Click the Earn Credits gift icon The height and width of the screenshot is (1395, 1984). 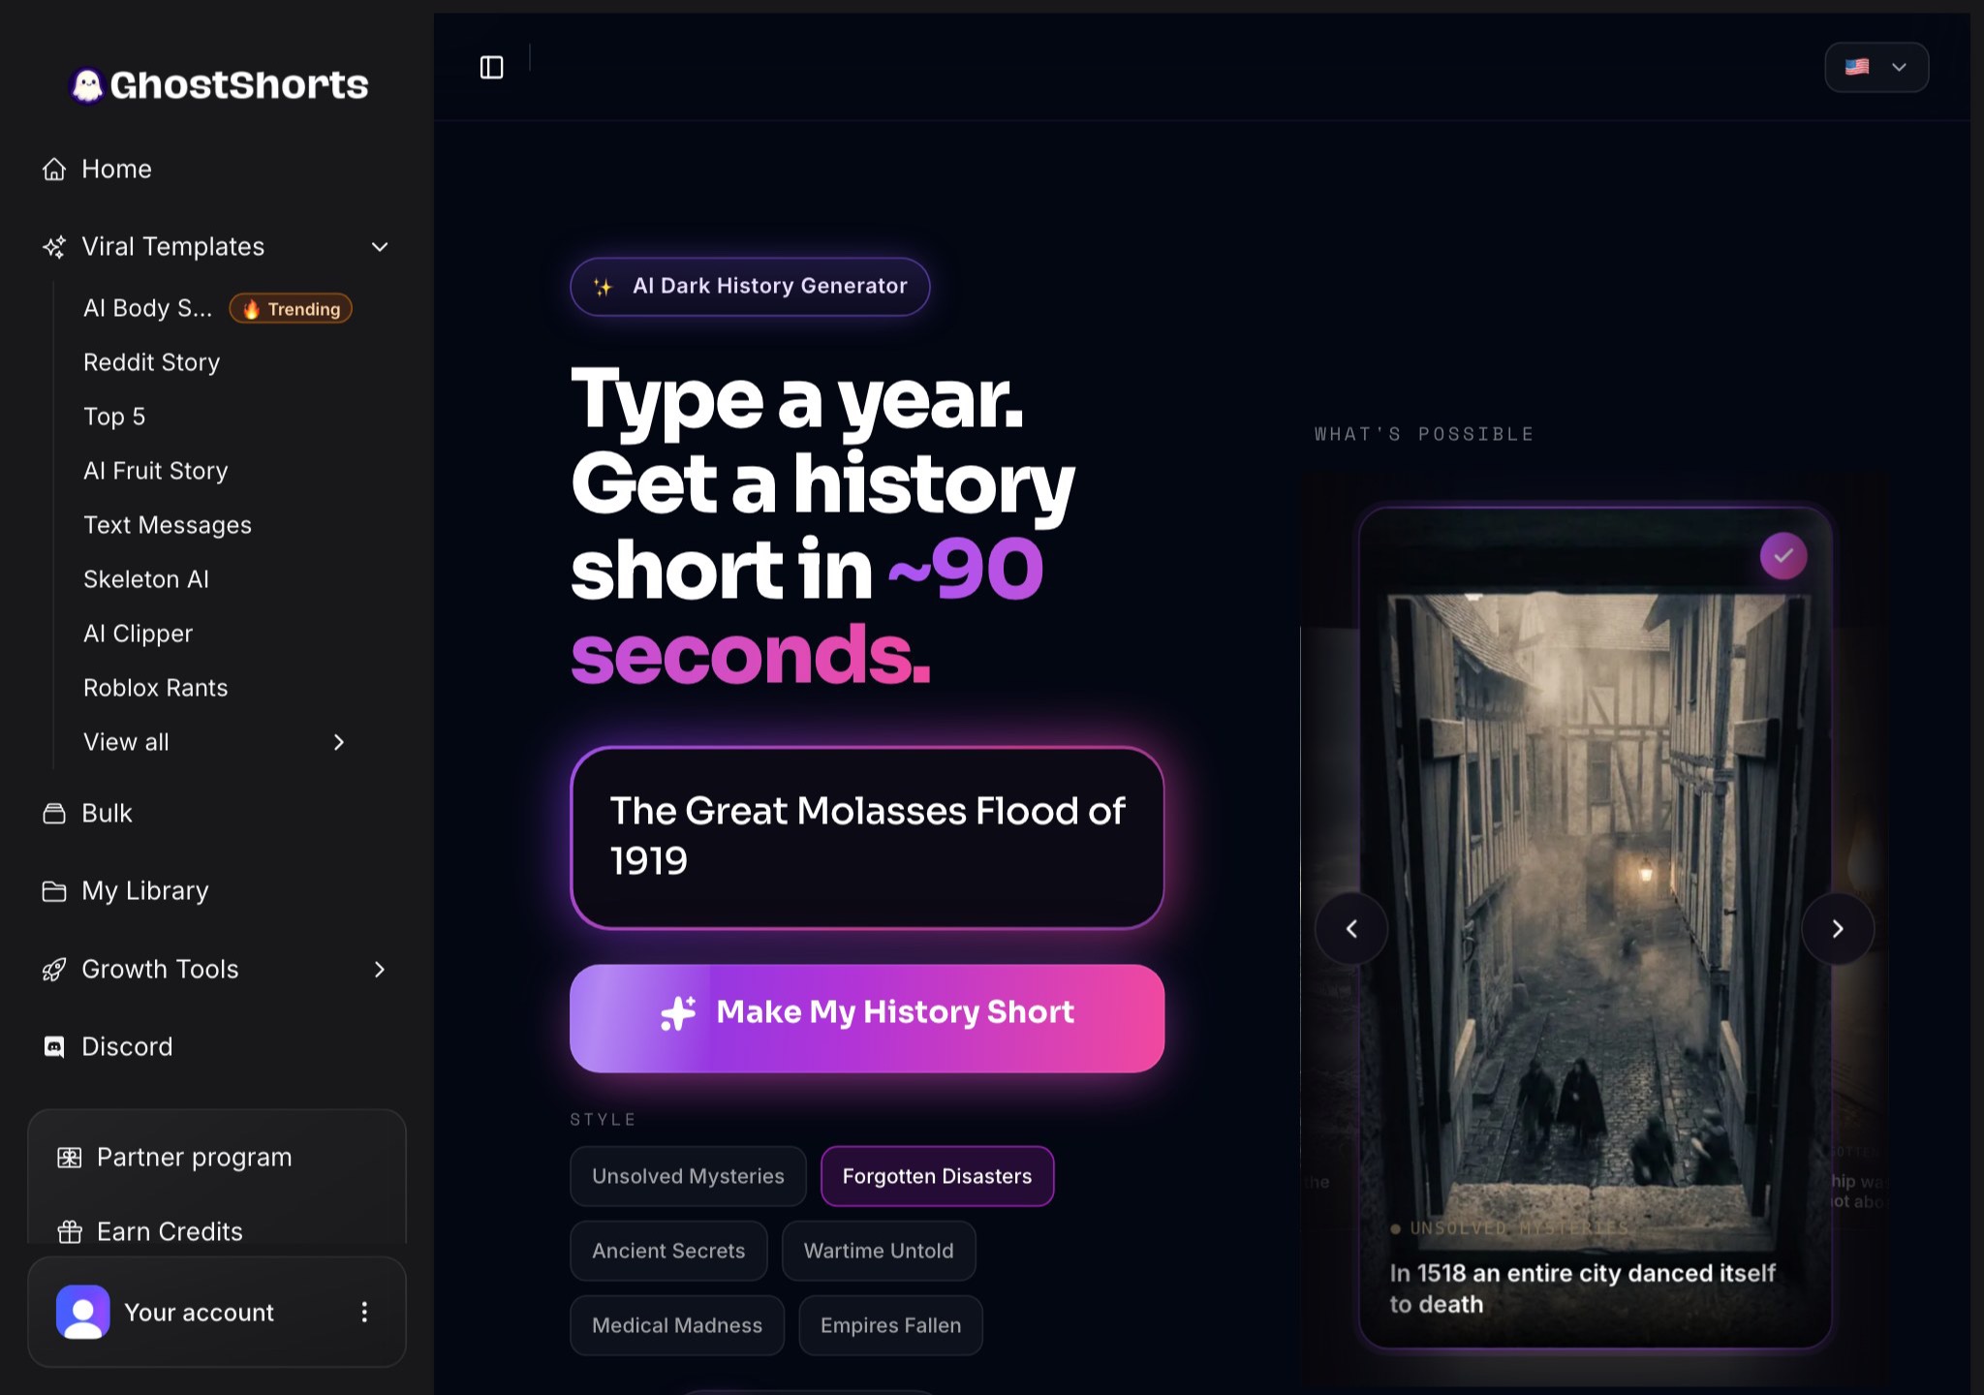pyautogui.click(x=70, y=1232)
